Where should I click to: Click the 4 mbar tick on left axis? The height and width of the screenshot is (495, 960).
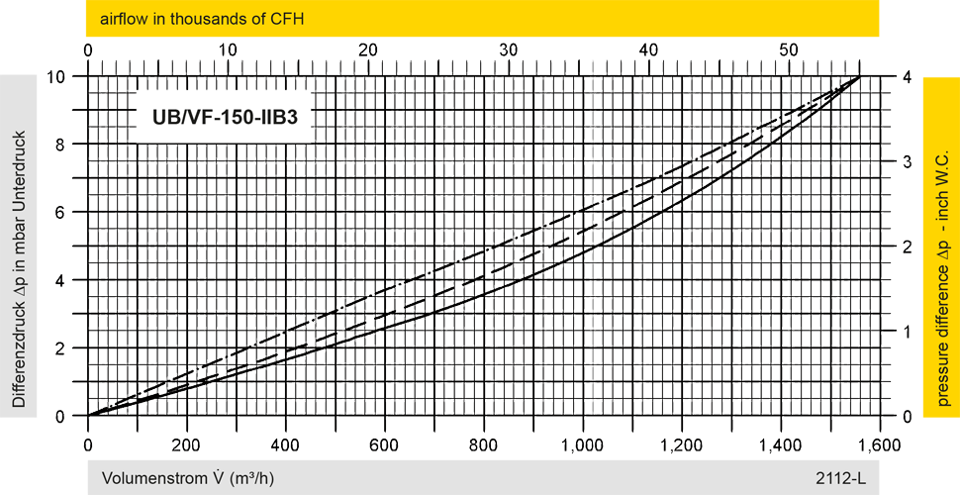point(60,280)
